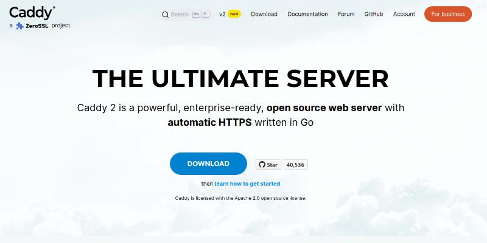Image resolution: width=487 pixels, height=243 pixels.
Task: Click the K key shortcut badge
Action: coord(205,14)
